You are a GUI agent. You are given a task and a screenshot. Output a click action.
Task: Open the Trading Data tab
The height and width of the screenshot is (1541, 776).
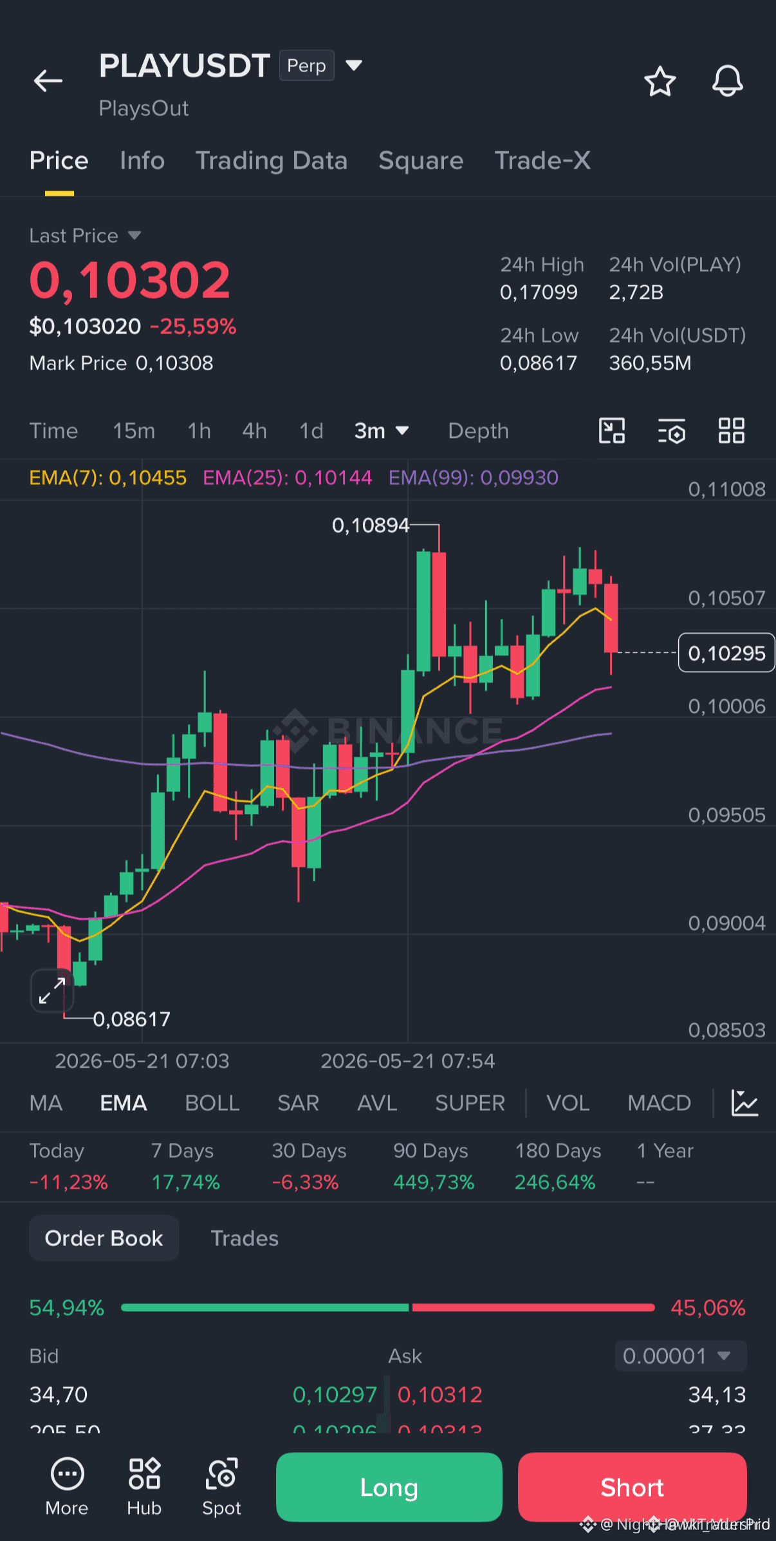click(272, 160)
